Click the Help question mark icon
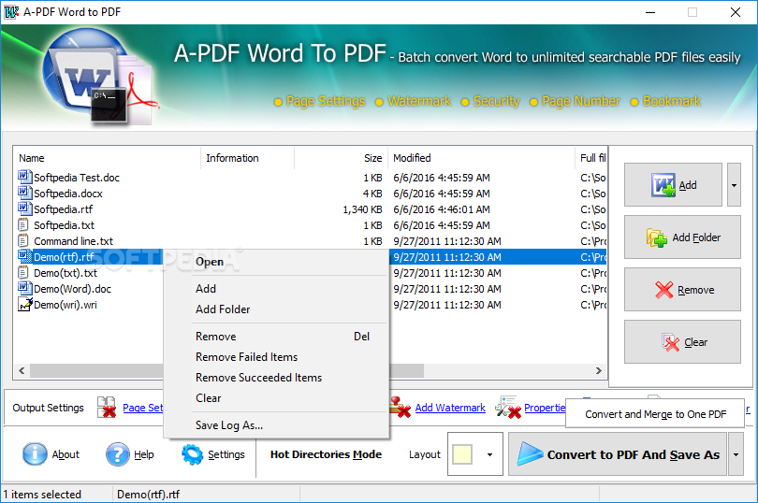This screenshot has height=503, width=758. click(x=118, y=454)
